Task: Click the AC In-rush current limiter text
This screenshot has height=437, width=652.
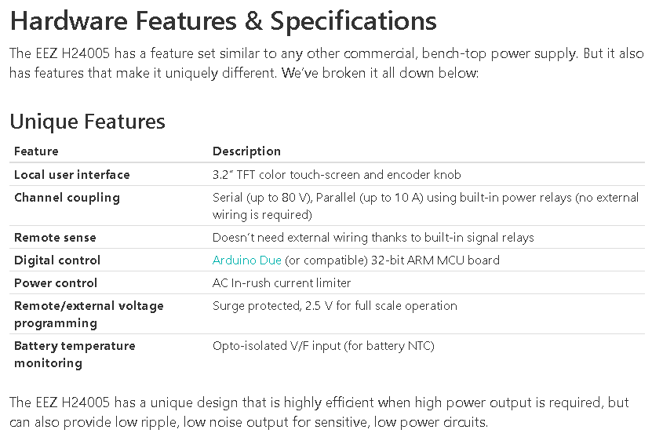Action: coord(282,283)
